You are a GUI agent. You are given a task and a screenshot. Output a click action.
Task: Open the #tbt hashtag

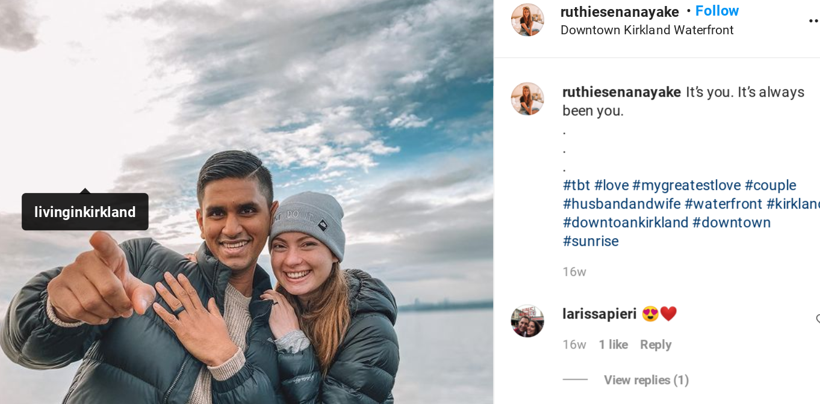[x=576, y=185]
